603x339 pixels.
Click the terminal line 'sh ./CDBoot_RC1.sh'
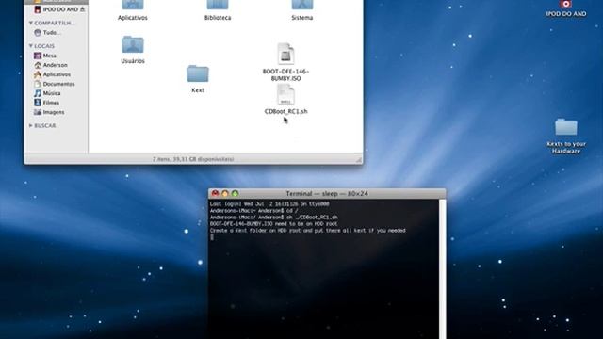tap(274, 218)
